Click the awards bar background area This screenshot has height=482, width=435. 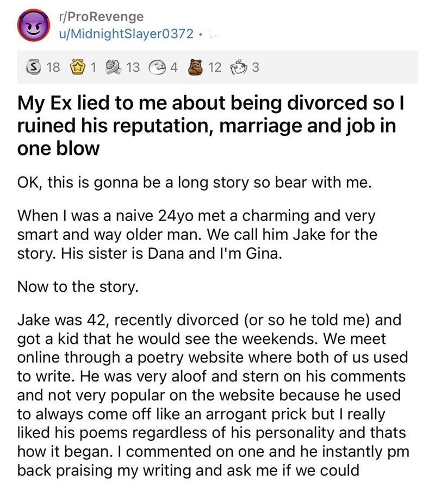(337, 68)
